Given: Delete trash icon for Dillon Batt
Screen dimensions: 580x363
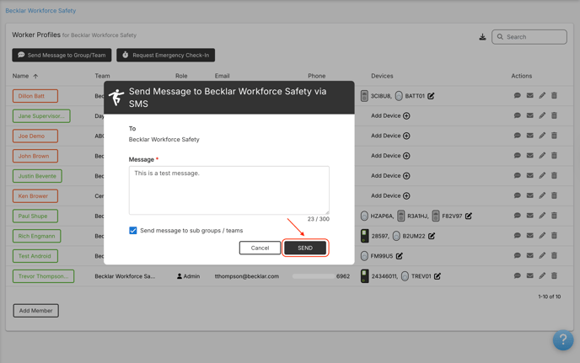Looking at the screenshot, I should (554, 95).
